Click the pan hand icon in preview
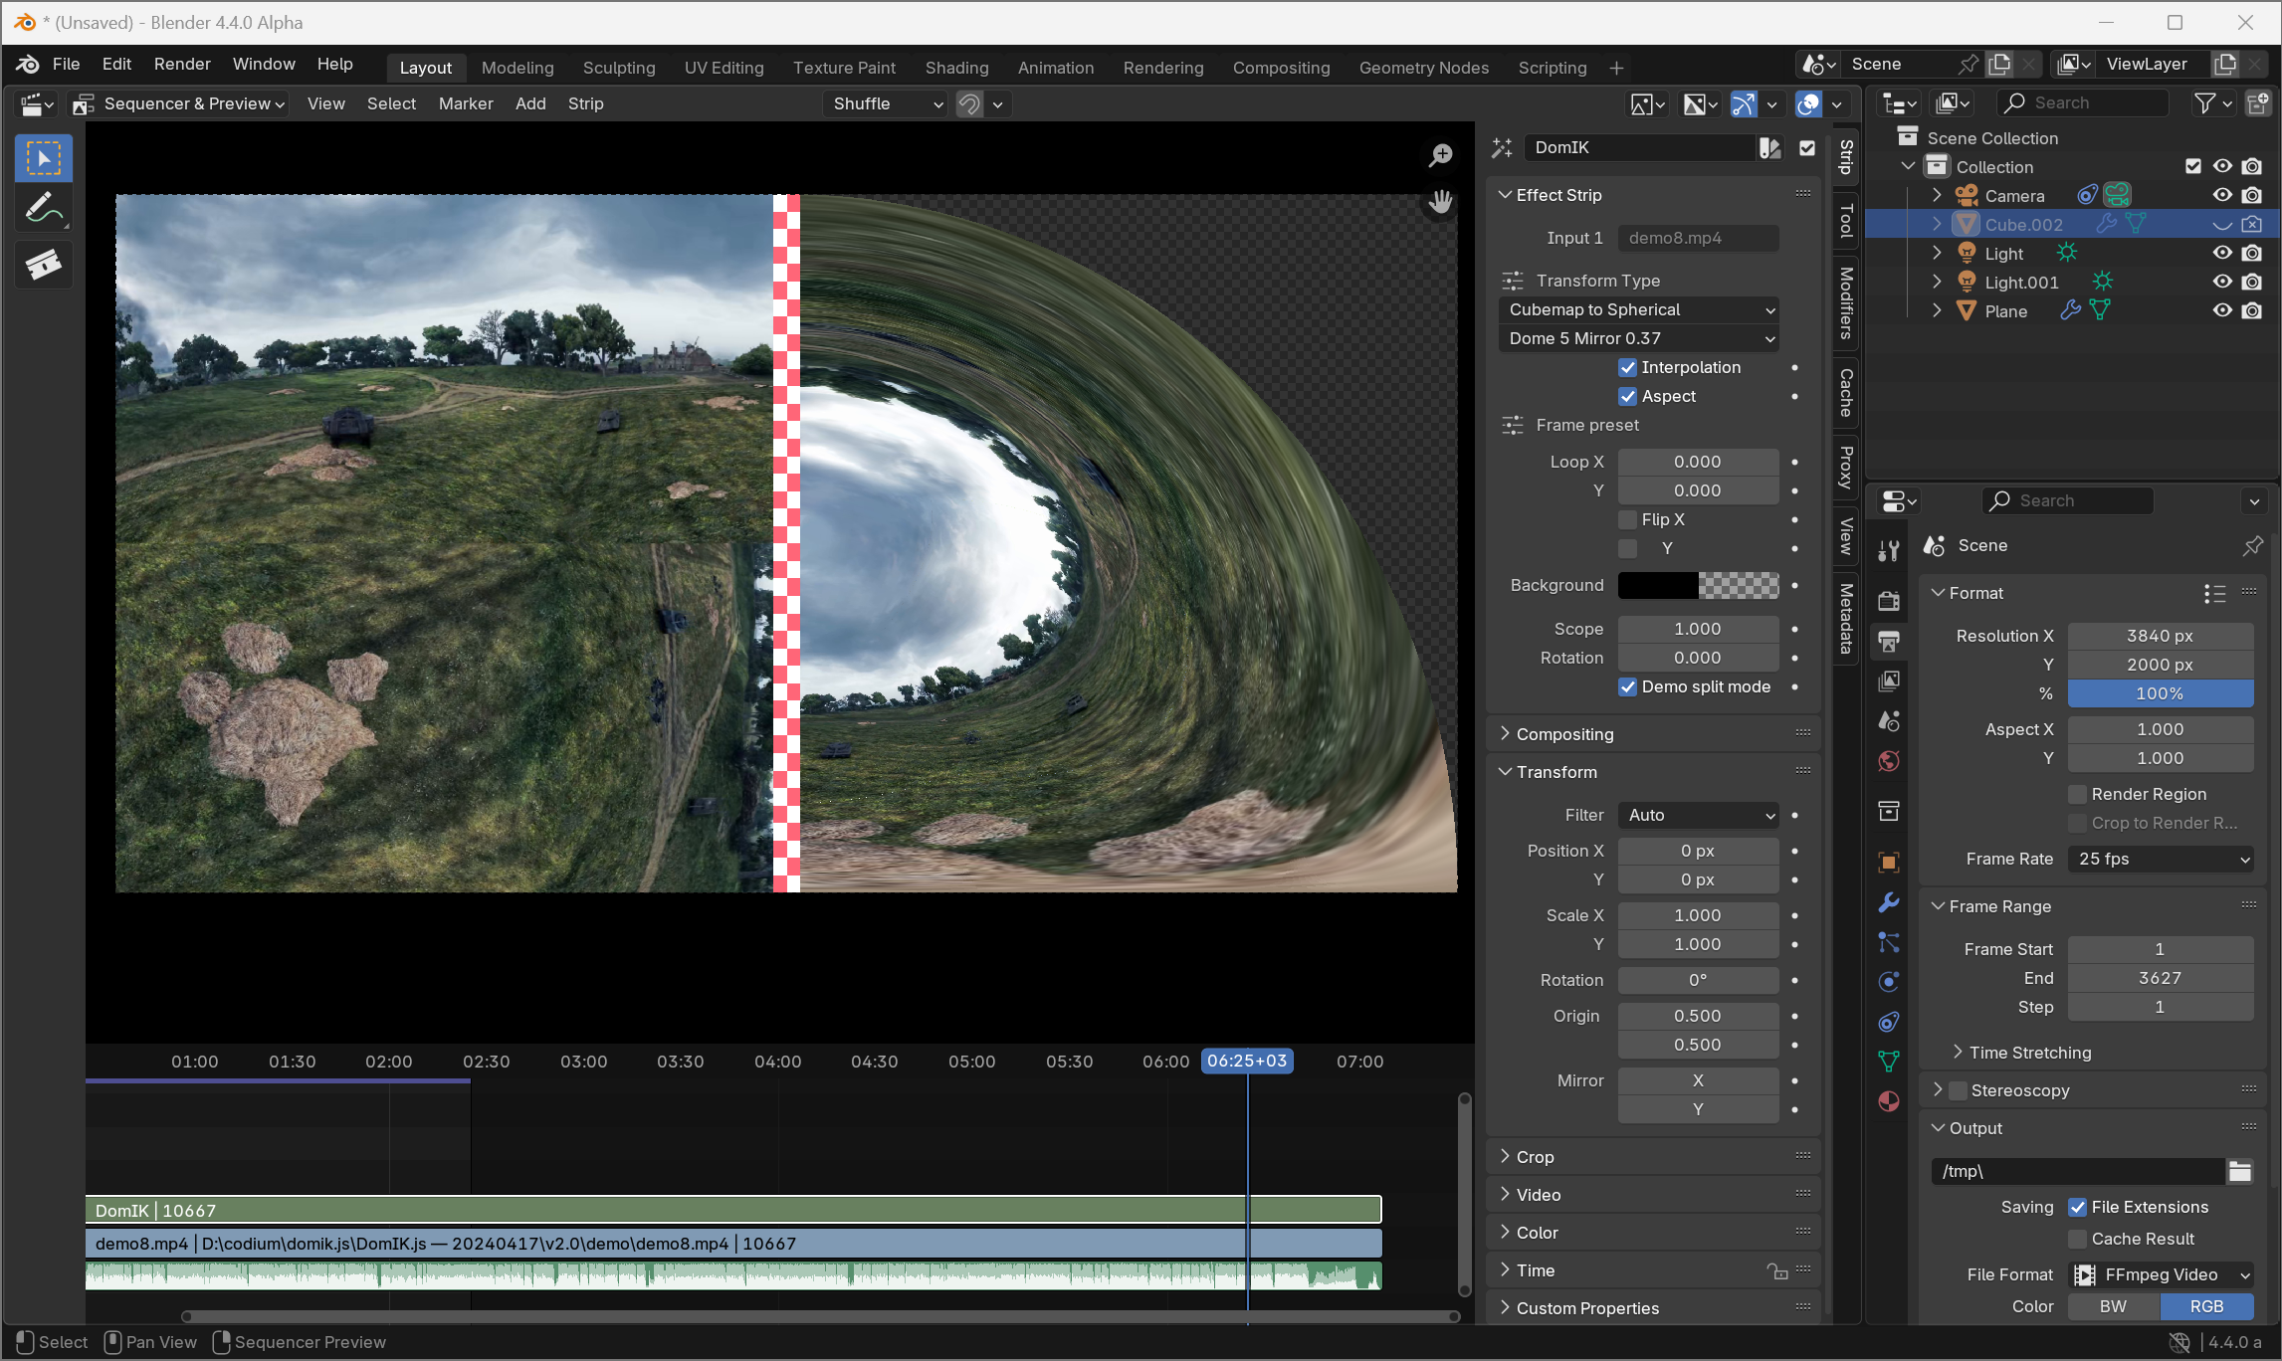 pyautogui.click(x=1440, y=202)
